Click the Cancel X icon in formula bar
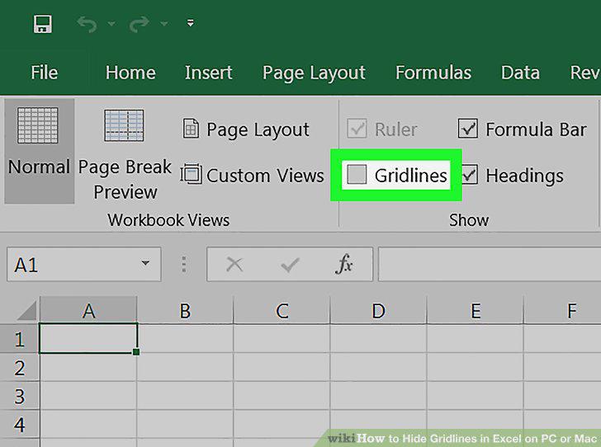This screenshot has height=447, width=601. [234, 264]
